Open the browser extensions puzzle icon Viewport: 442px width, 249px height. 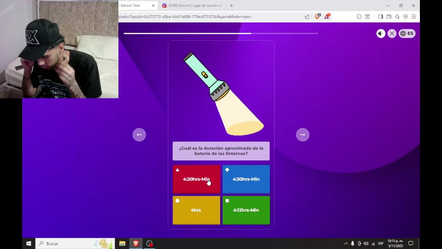coord(359,17)
